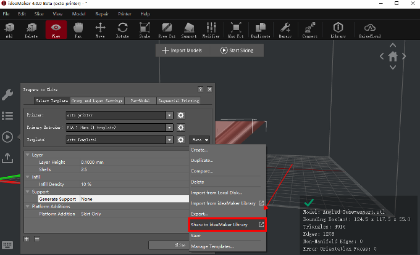This screenshot has width=420, height=255.
Task: Click the keyboard icon in left sidebar
Action: tap(7, 245)
